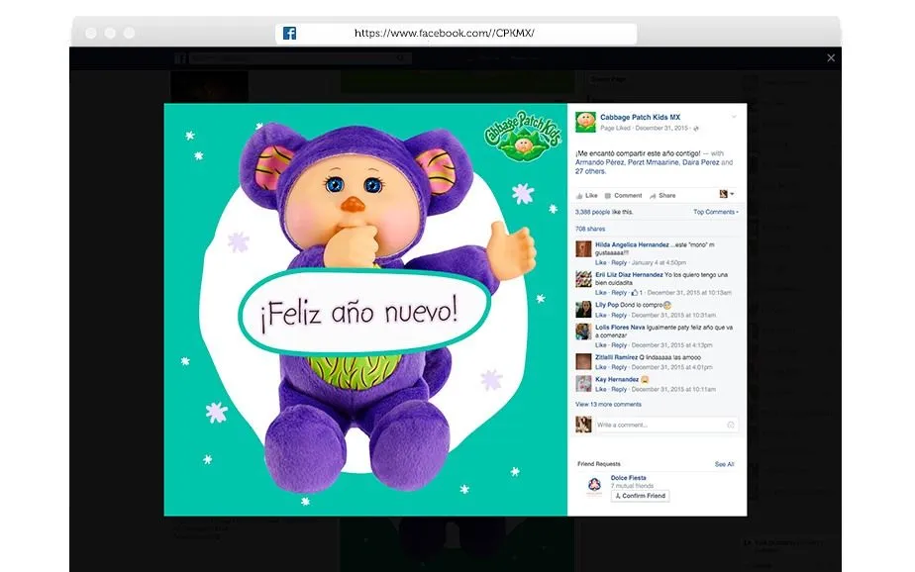Open the post options chevron at top right
The image size is (915, 572).
click(734, 117)
